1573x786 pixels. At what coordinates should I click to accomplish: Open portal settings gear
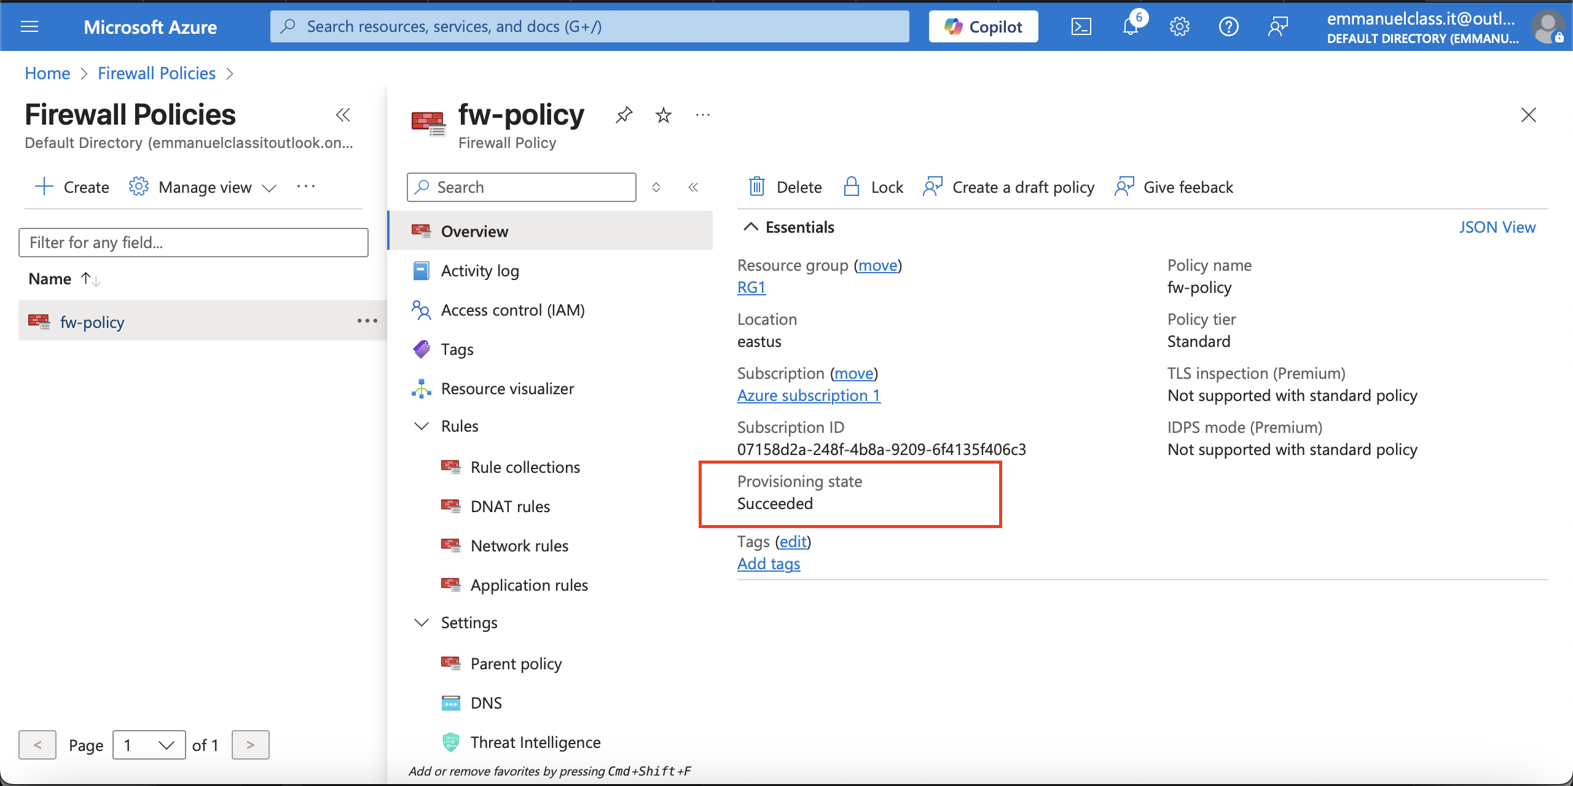point(1179,26)
